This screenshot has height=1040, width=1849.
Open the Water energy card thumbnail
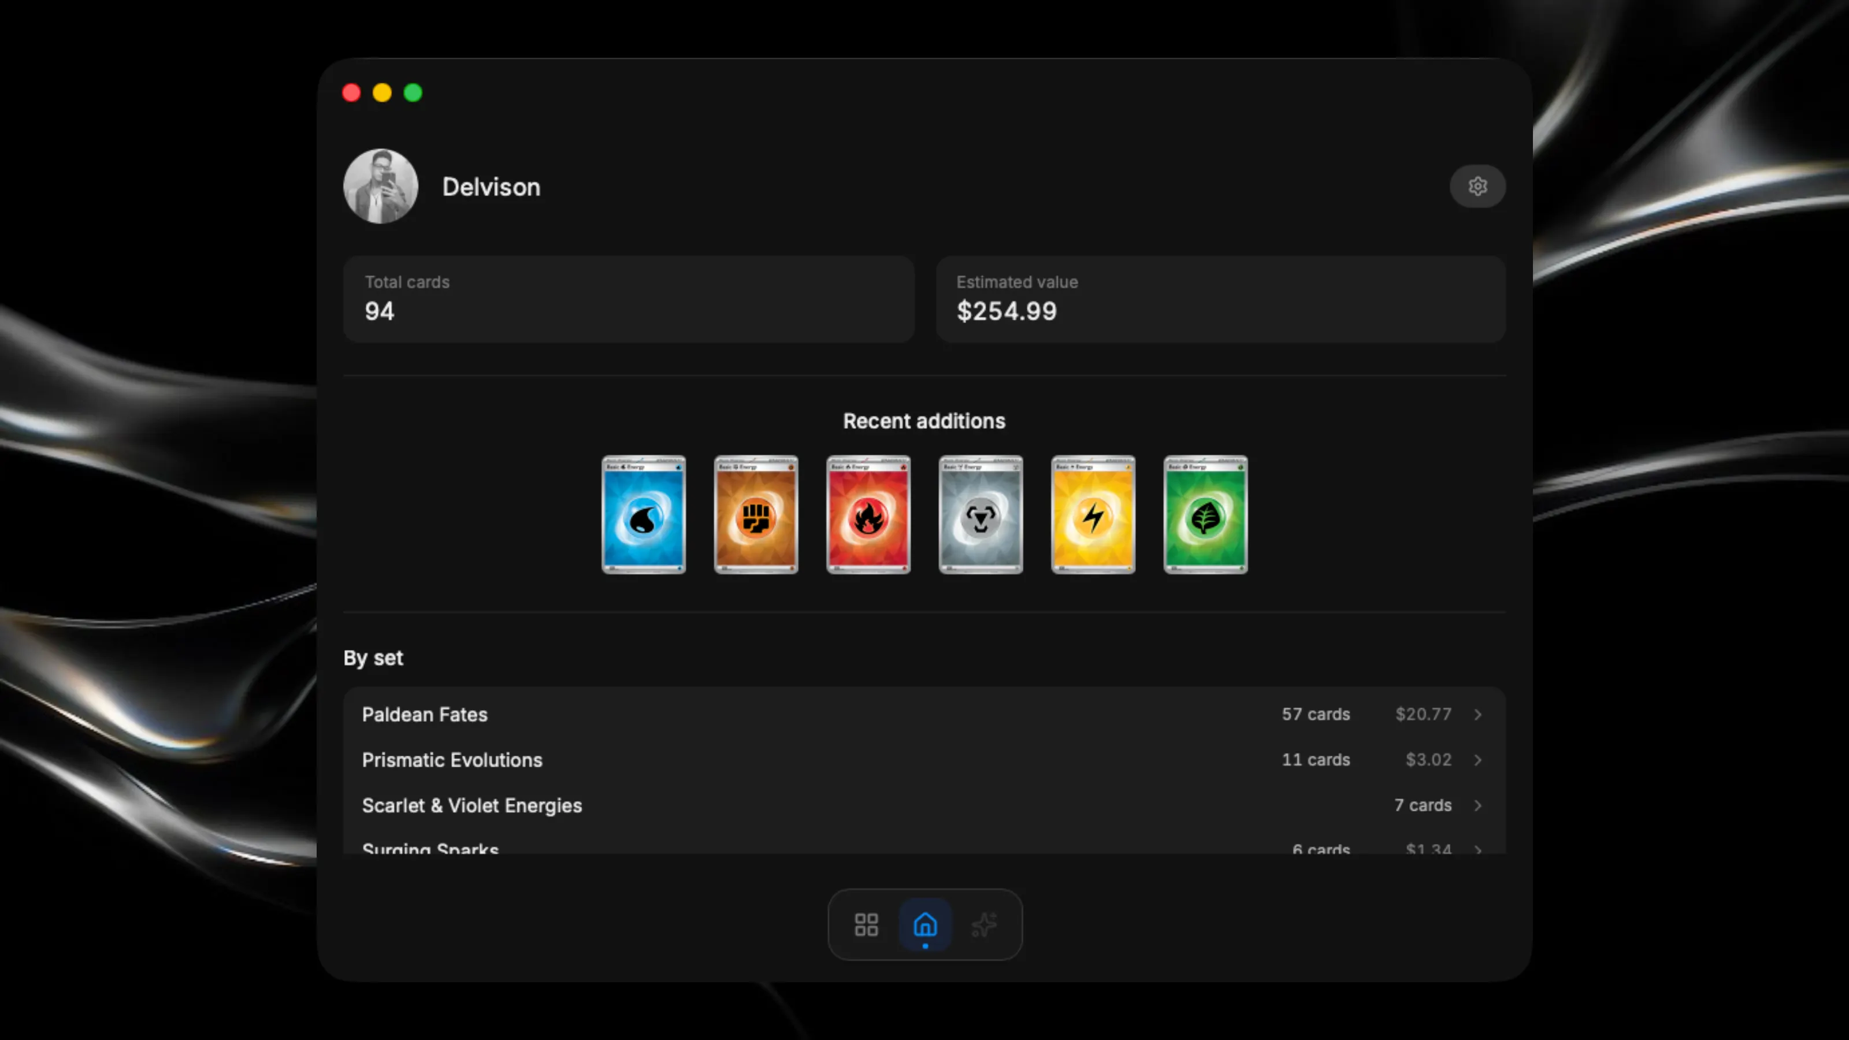[x=644, y=515]
